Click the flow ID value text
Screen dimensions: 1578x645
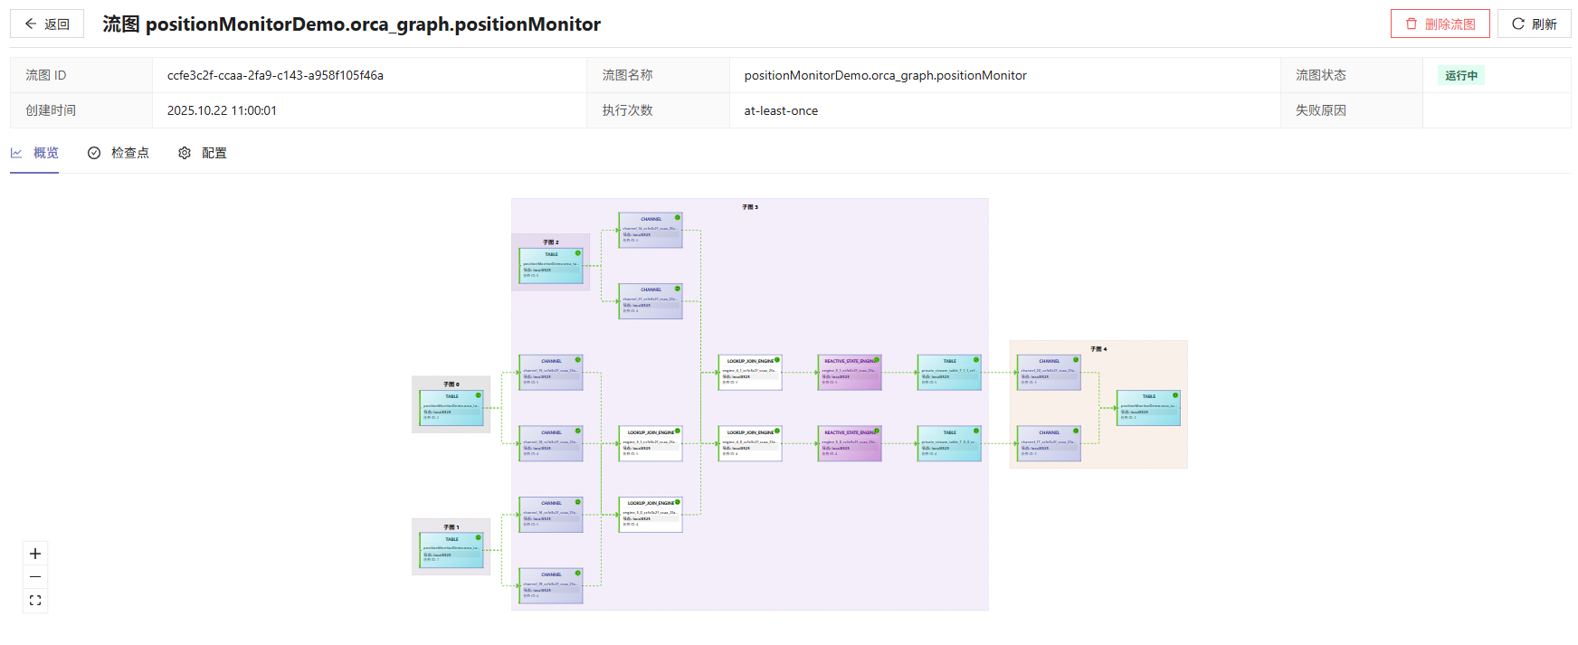tap(275, 75)
